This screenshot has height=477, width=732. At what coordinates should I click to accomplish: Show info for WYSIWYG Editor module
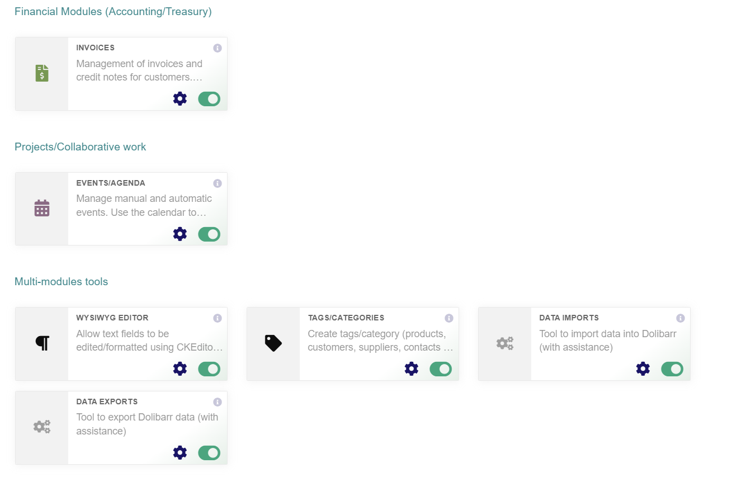(218, 318)
